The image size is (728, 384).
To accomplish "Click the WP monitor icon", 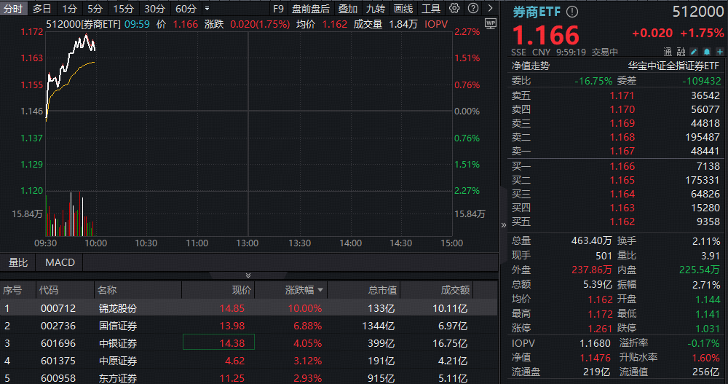I will 489,23.
